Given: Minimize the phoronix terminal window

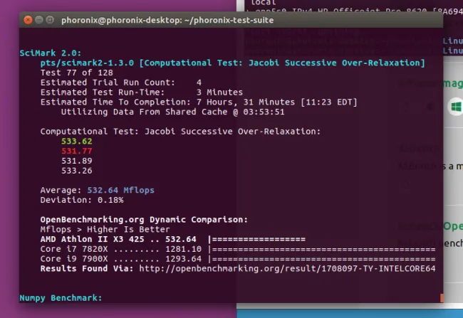Looking at the screenshot, I should point(39,20).
